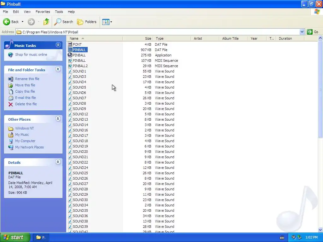Collapse the File and Folder Tasks panel
This screenshot has width=323, height=242.
point(58,69)
